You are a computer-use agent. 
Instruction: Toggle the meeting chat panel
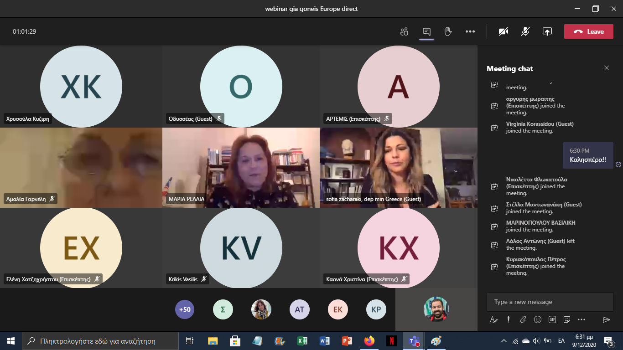426,31
